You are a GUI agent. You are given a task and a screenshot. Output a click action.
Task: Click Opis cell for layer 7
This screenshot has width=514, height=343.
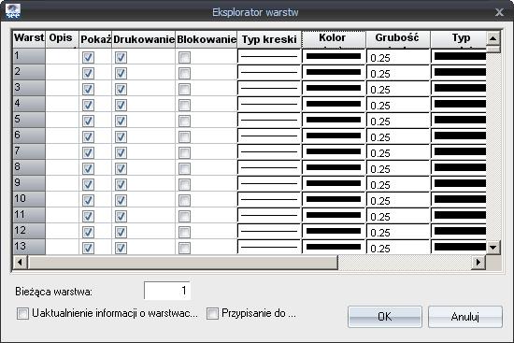[63, 151]
